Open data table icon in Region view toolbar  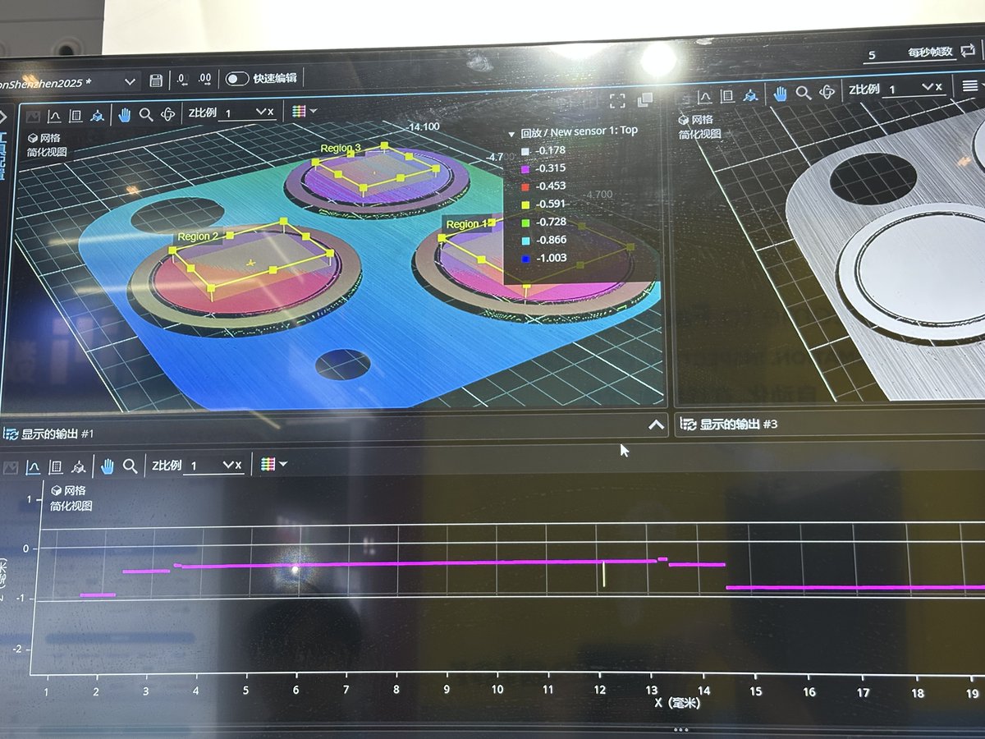(x=76, y=115)
